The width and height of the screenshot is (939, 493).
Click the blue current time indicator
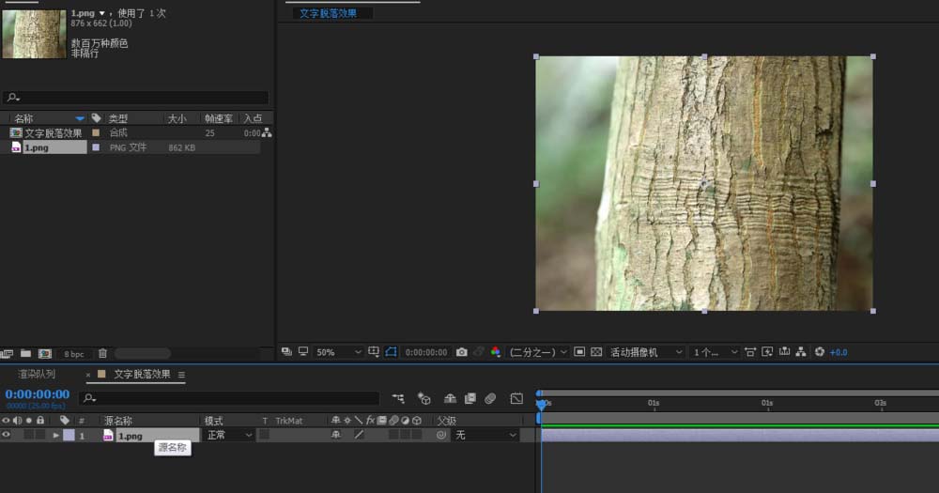pos(542,405)
